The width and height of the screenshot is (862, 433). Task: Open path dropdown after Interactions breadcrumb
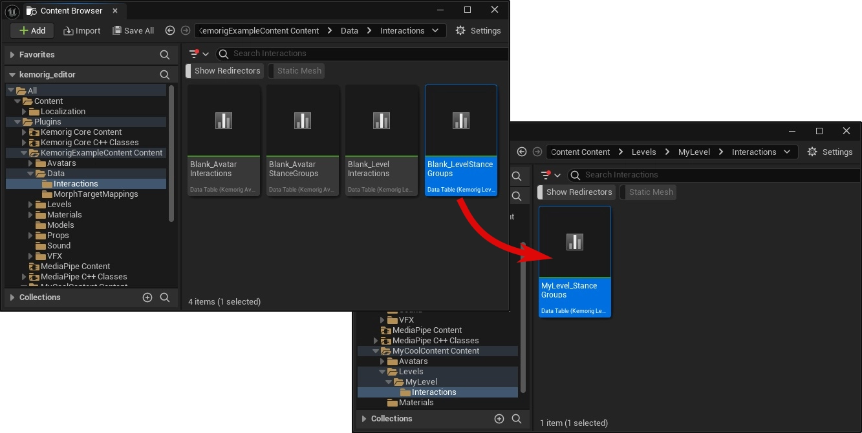[435, 30]
